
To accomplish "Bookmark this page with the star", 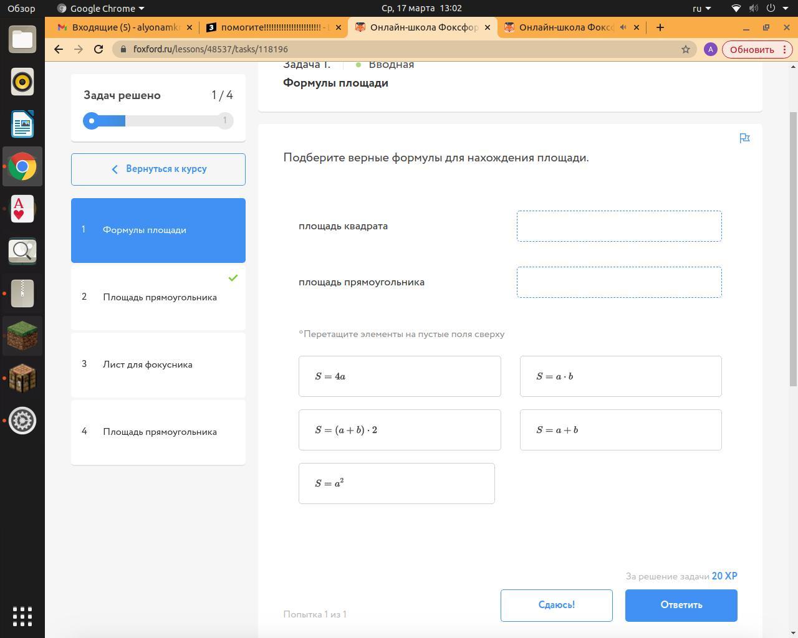I will (x=686, y=49).
